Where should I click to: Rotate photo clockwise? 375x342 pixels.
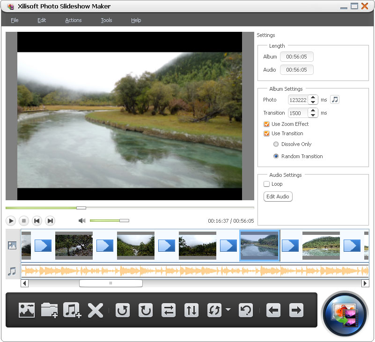coord(146,310)
